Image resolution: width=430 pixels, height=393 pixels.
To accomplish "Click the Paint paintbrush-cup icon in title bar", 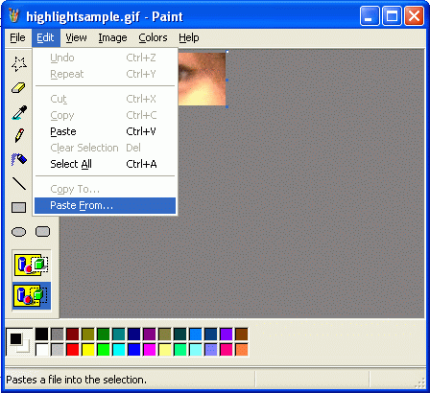I will pos(14,16).
